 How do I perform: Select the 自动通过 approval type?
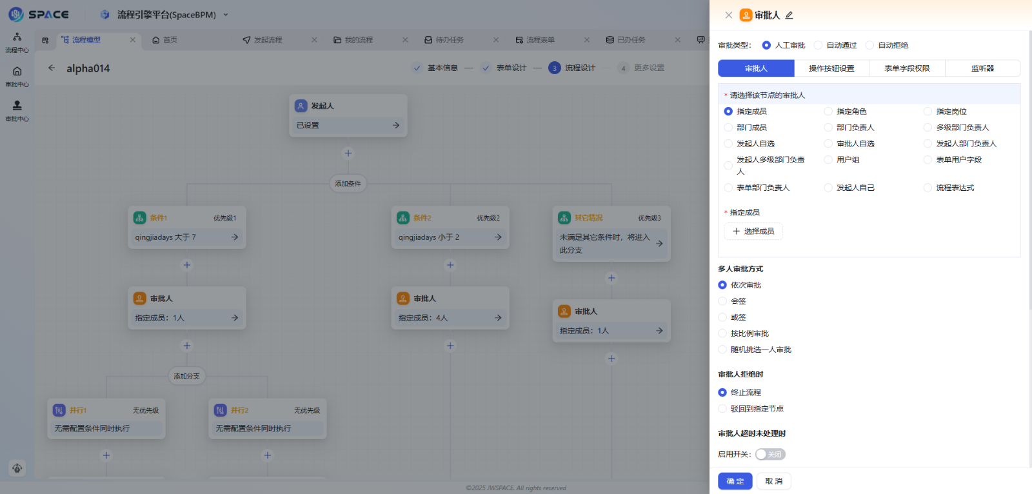tap(819, 45)
